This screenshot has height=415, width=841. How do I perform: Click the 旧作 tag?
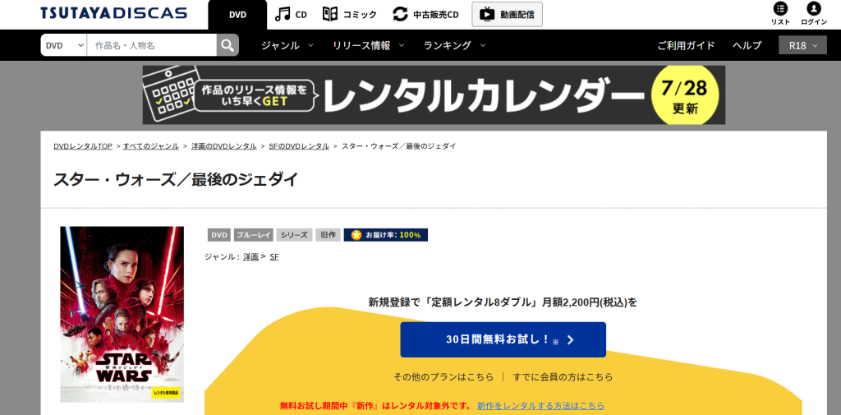pyautogui.click(x=328, y=235)
